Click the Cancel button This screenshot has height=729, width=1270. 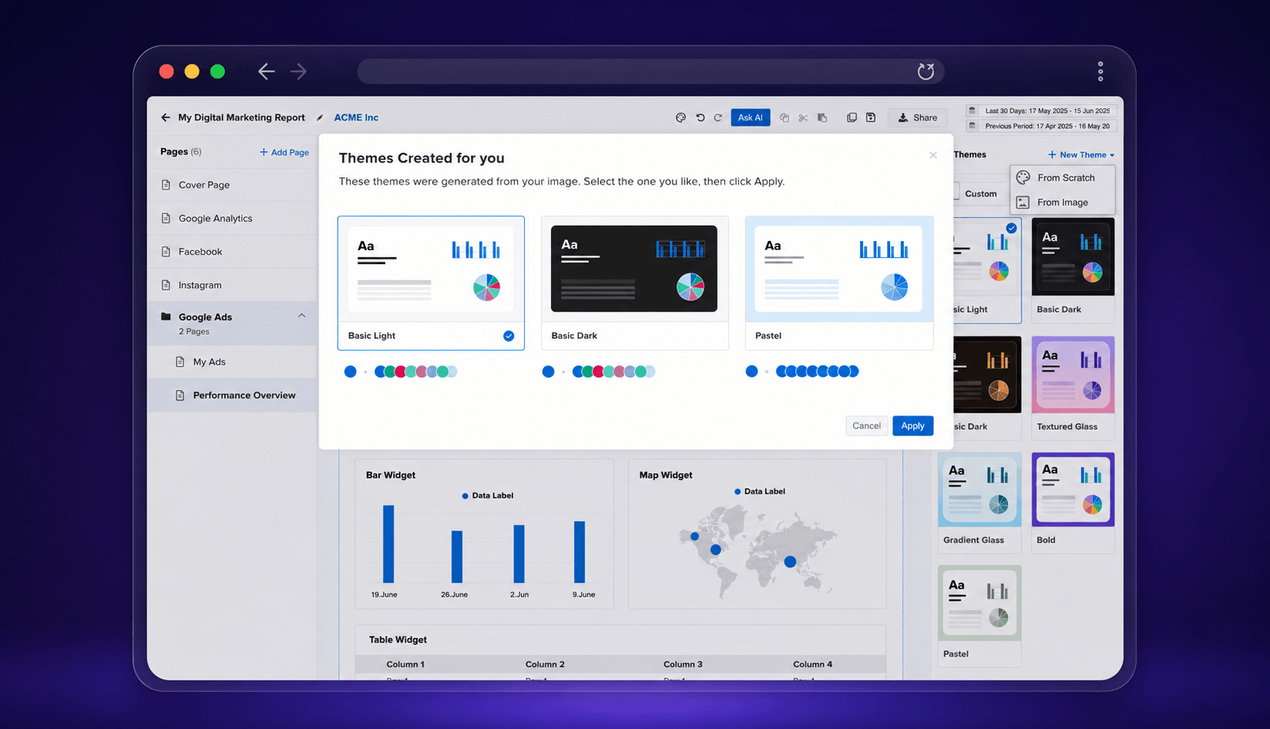(x=866, y=426)
